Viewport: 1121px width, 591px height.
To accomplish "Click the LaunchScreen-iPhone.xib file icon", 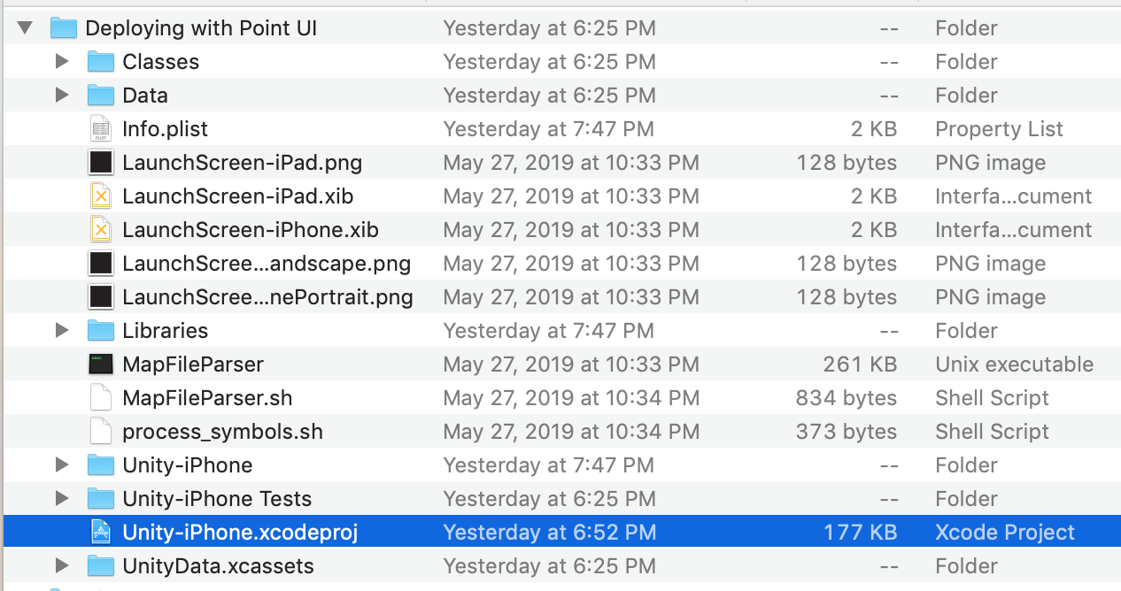I will tap(101, 230).
